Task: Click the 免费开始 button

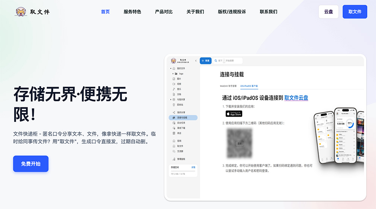Action: [31, 164]
